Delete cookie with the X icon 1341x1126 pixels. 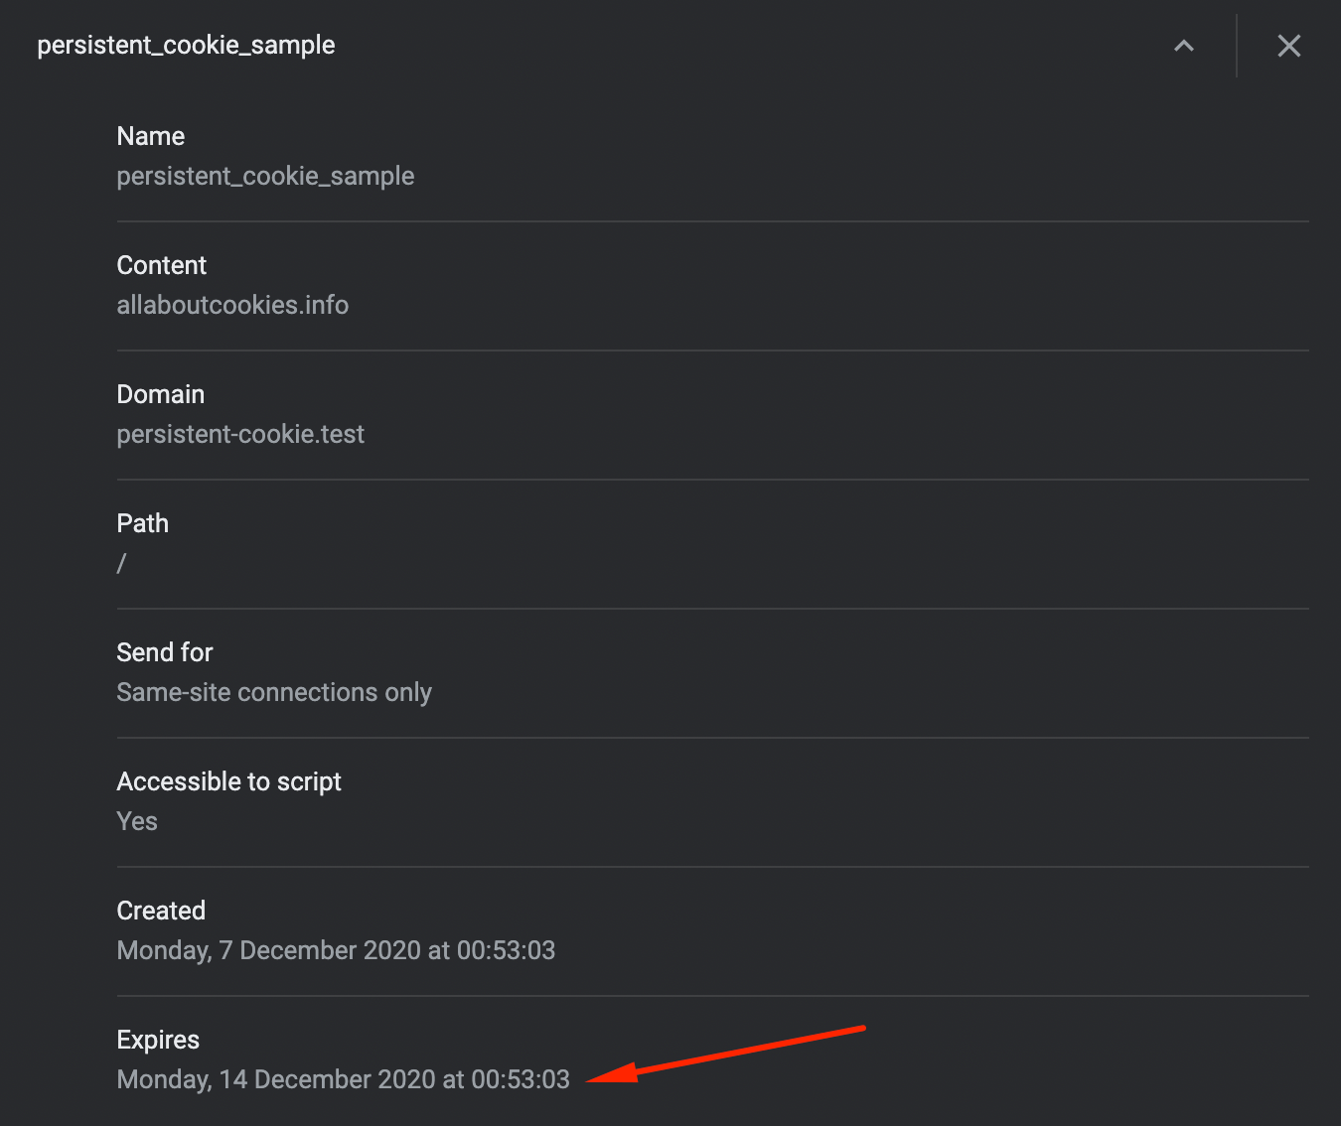coord(1288,46)
